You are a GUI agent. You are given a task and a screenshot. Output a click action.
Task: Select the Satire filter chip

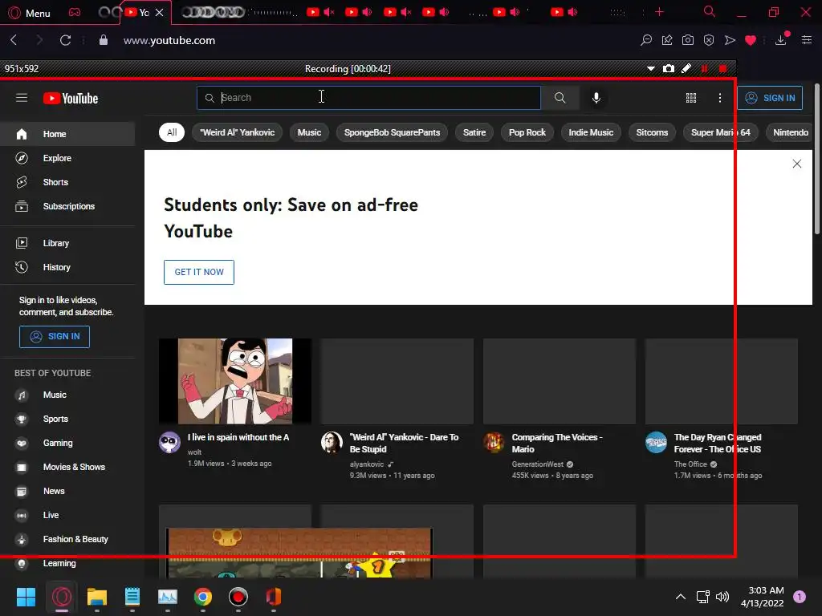(474, 132)
